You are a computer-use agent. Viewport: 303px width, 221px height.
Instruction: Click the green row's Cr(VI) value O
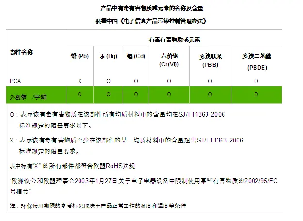pos(169,95)
